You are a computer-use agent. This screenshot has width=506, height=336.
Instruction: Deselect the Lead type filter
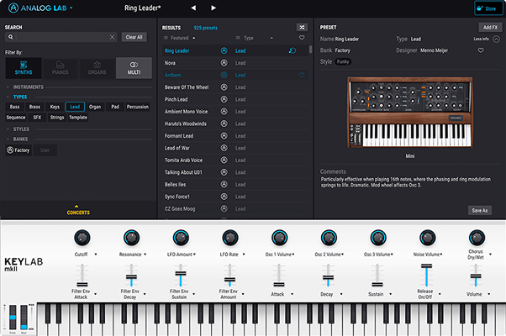pyautogui.click(x=75, y=107)
